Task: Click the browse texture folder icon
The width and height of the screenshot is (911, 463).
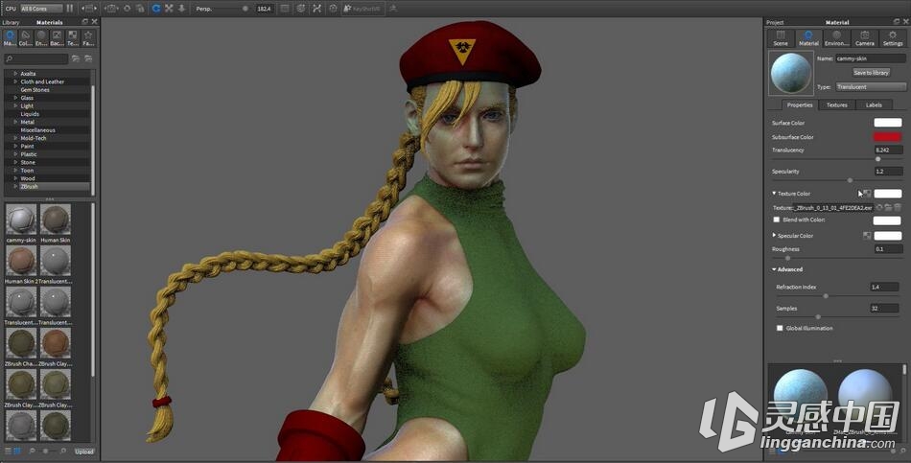Action: tap(888, 207)
